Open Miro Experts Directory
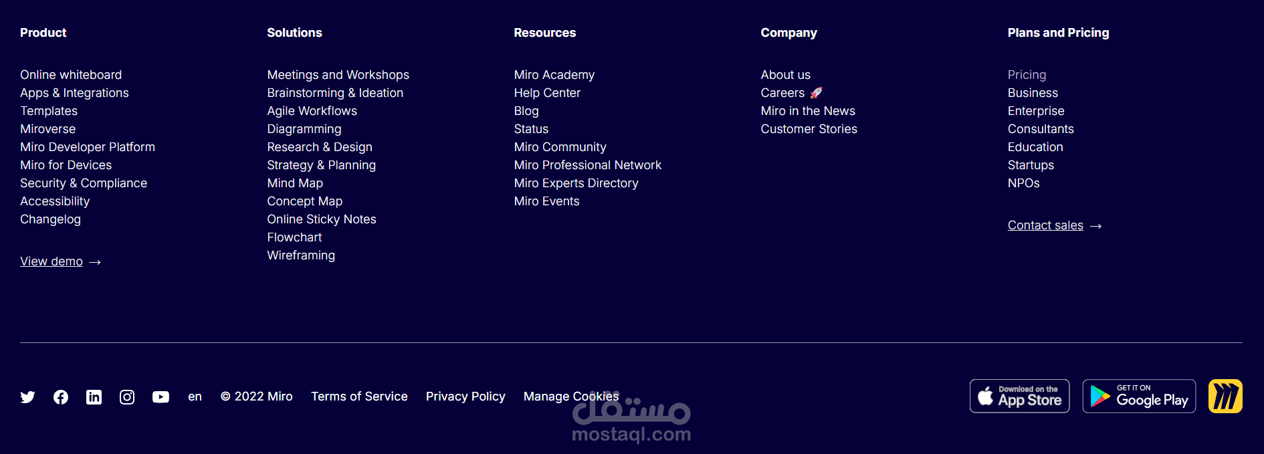The width and height of the screenshot is (1264, 454). [x=576, y=183]
